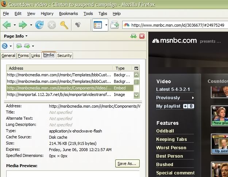The height and width of the screenshot is (177, 228).
Task: Expand the Previously submenu arrow
Action: click(x=193, y=98)
